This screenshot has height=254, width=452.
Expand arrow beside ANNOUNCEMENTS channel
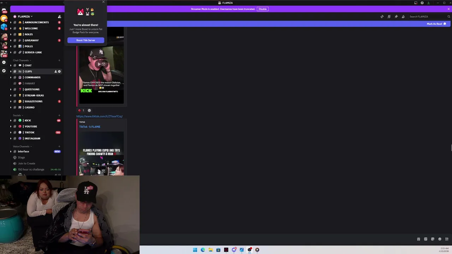pos(11,22)
